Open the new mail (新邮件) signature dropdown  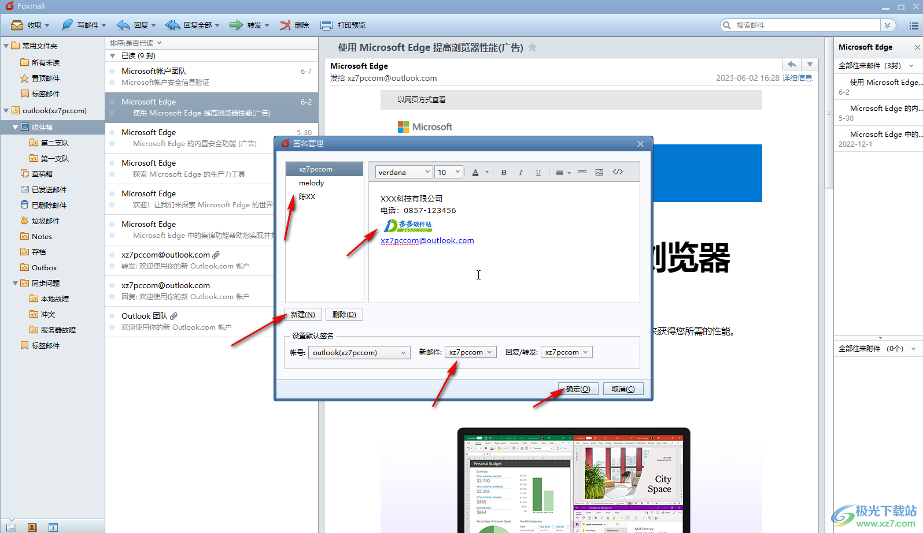pos(471,352)
